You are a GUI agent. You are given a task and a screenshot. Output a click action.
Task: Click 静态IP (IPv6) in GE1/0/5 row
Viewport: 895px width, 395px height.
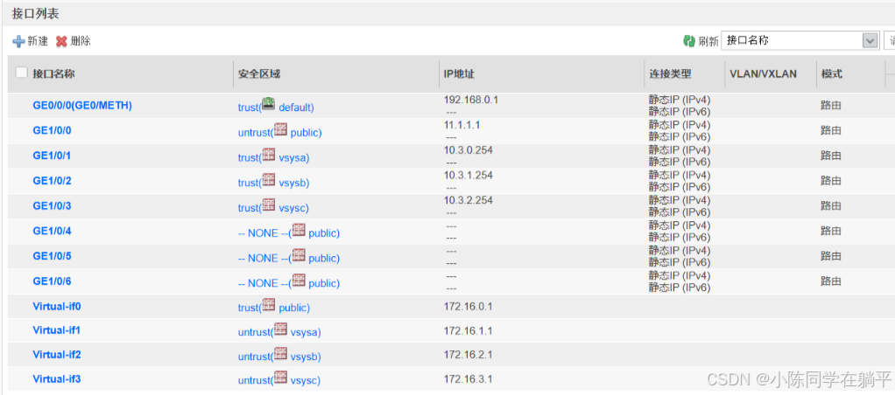pyautogui.click(x=680, y=262)
